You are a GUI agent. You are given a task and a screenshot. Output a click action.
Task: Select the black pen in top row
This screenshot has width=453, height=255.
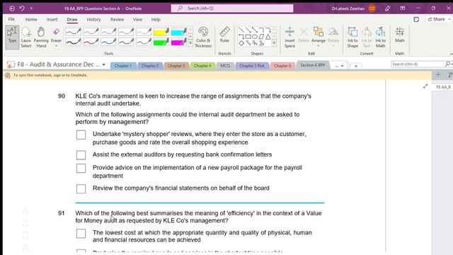(73, 31)
